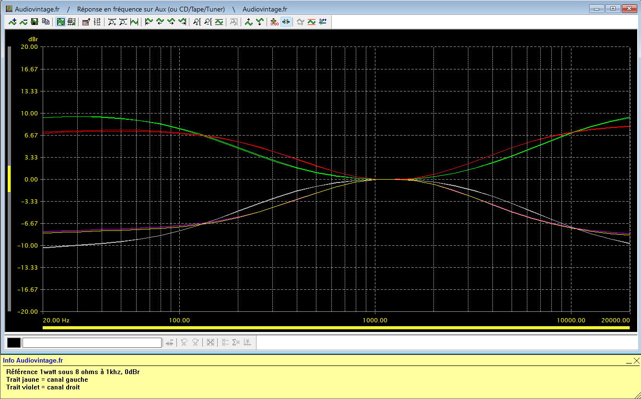641x399 pixels.
Task: Close the Info Audiovintage.fr panel
Action: pyautogui.click(x=636, y=361)
